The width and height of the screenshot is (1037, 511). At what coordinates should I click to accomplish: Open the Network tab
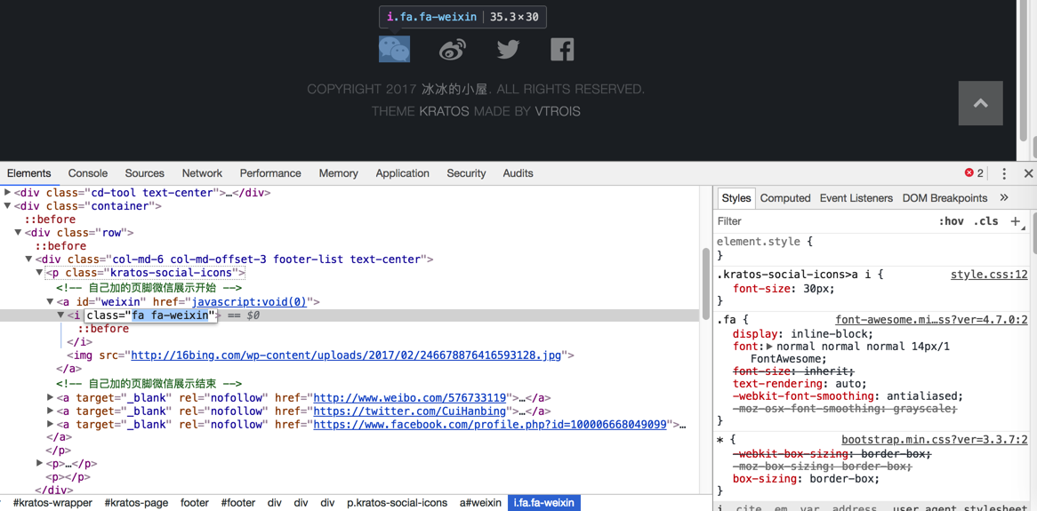pos(203,173)
